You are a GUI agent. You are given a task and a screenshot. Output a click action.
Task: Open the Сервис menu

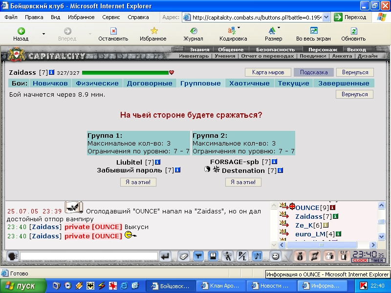coord(111,17)
